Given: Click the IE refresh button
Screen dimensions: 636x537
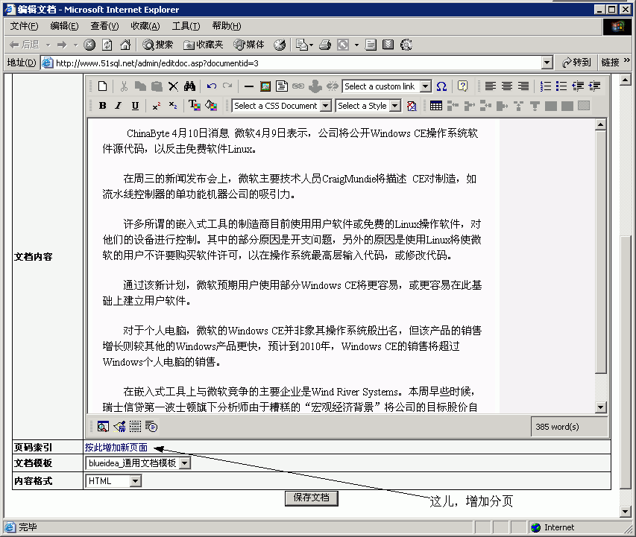Looking at the screenshot, I should tap(107, 45).
